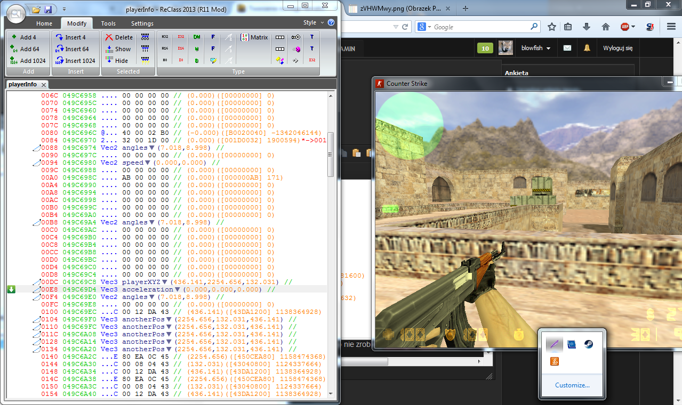This screenshot has height=405, width=682.
Task: Open the Style dropdown in ReClass
Action: pos(314,23)
